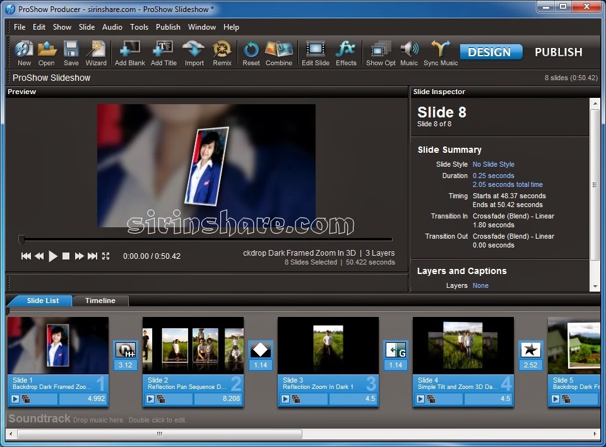Click Slide 2 duration 8.208
This screenshot has width=606, height=447.
[218, 398]
